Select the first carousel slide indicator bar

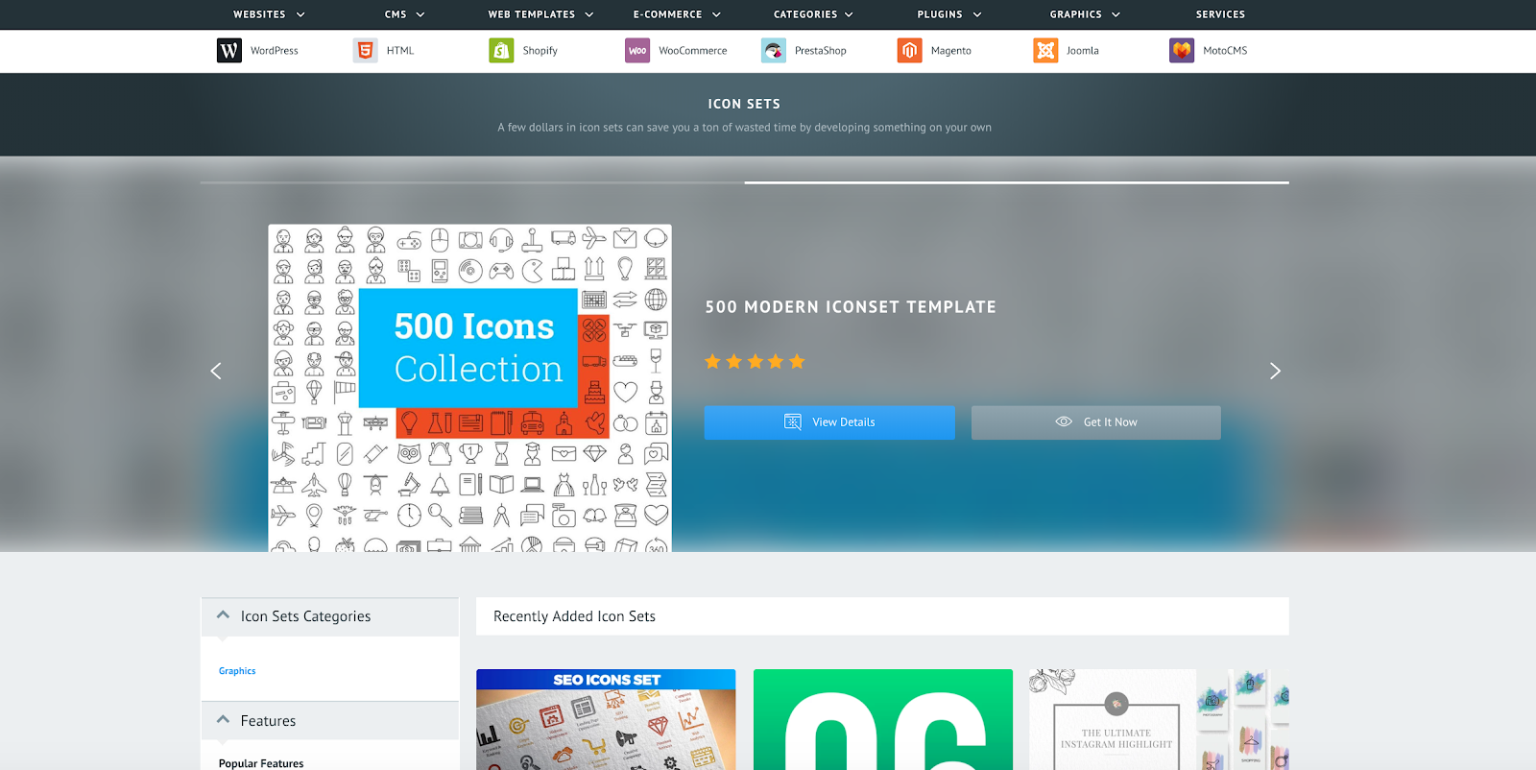(472, 182)
